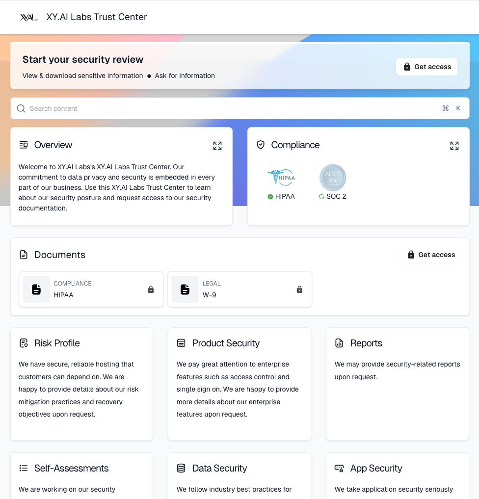Expand the Compliance panel
This screenshot has height=499, width=479.
(x=454, y=146)
